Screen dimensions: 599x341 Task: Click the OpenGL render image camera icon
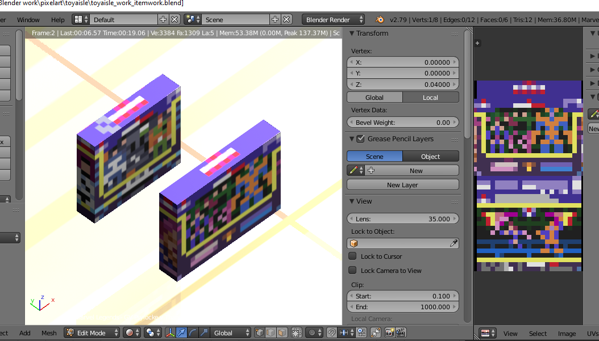click(390, 333)
